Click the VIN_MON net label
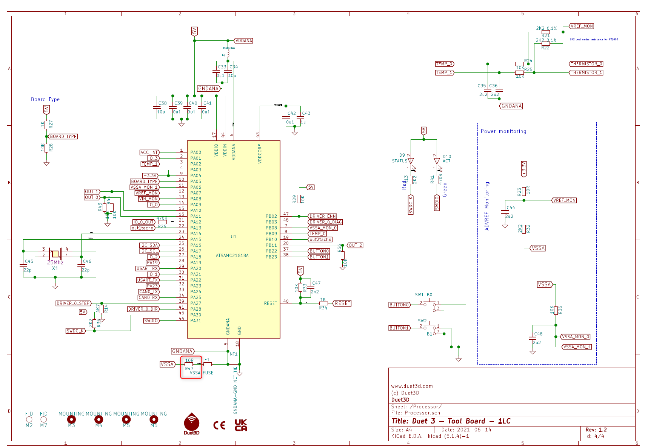Viewport: 645px width, 448px height. (149, 199)
